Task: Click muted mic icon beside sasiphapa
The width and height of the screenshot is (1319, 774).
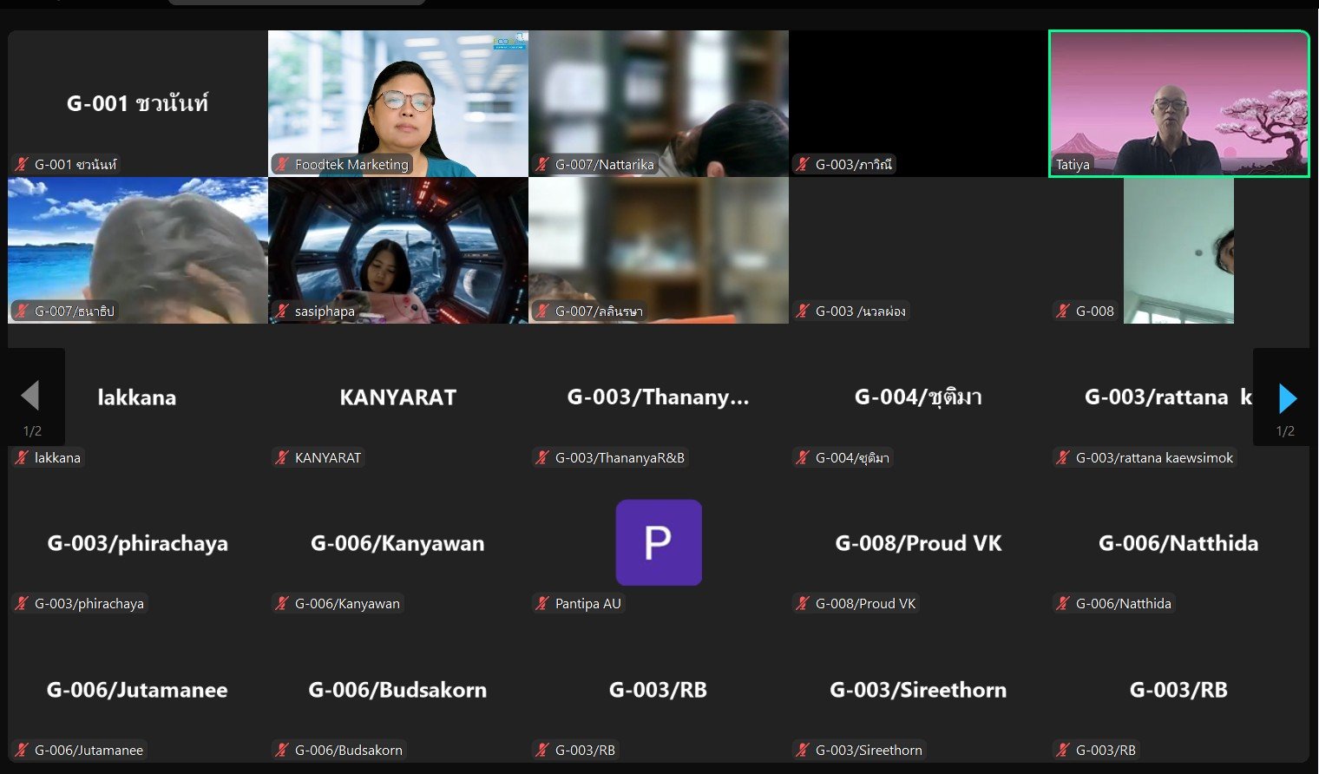Action: (282, 311)
